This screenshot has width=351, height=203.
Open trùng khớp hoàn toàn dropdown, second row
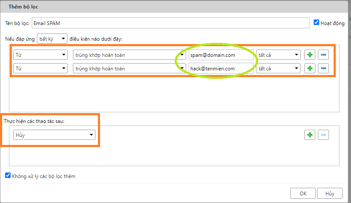click(129, 68)
